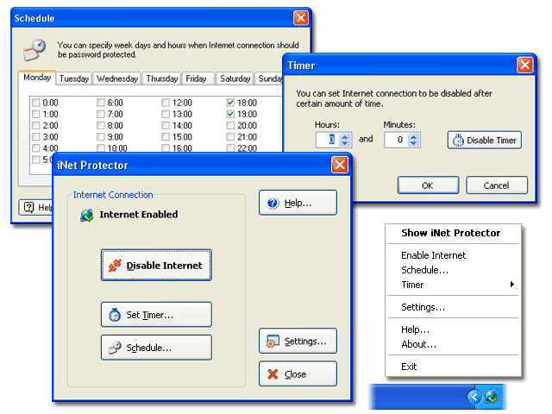Switch to the Tuesday tab
The width and height of the screenshot is (552, 414).
[74, 78]
